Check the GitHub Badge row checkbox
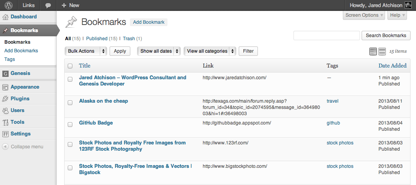This screenshot has width=416, height=185. 70,125
